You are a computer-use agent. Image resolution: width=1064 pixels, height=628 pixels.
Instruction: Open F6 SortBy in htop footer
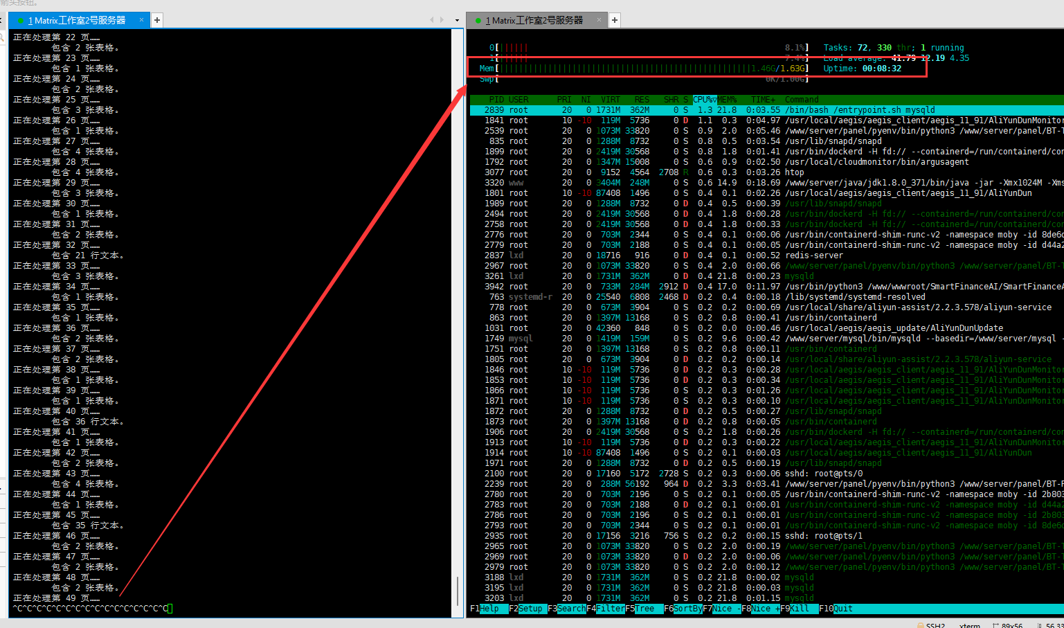pyautogui.click(x=683, y=609)
